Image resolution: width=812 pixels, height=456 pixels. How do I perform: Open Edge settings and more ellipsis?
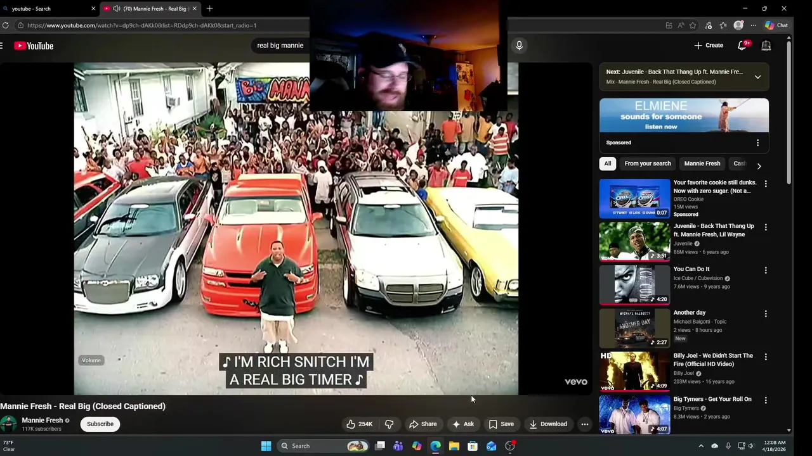[x=754, y=25]
